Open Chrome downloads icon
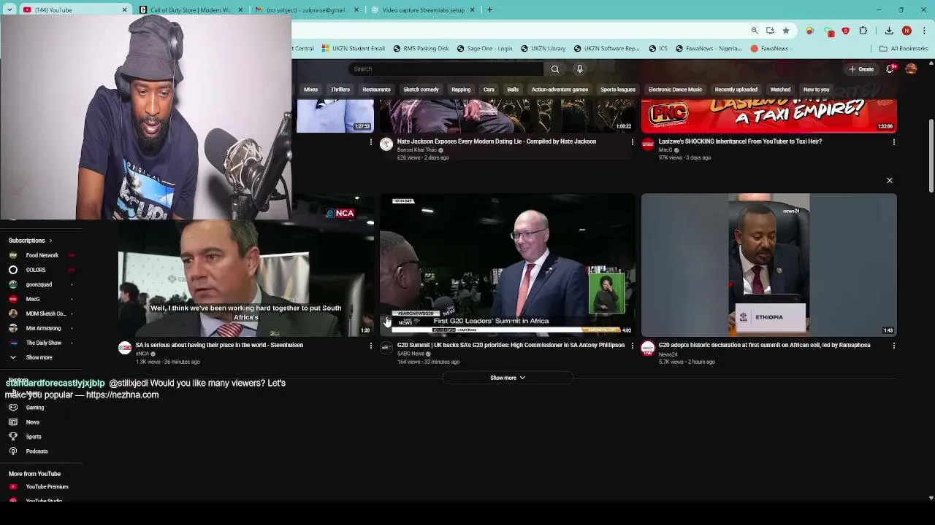 pos(889,31)
